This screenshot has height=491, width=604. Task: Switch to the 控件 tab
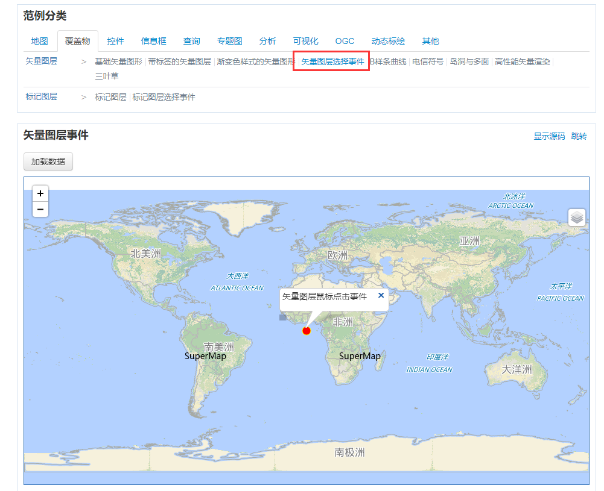click(x=115, y=41)
